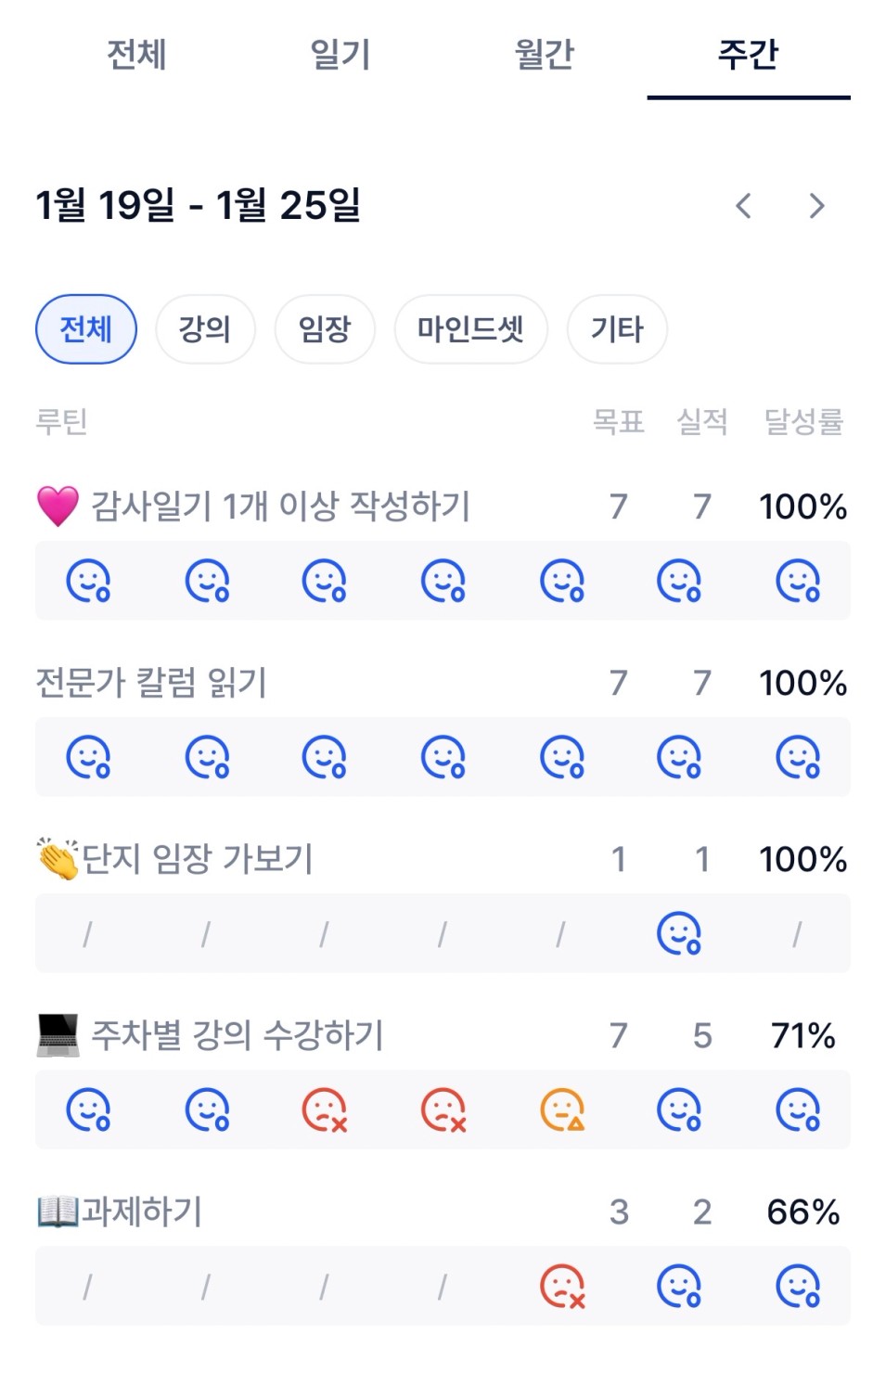Viewport: 886px width, 1385px height.
Task: Select the 마인드셋 filter chip
Action: [470, 329]
